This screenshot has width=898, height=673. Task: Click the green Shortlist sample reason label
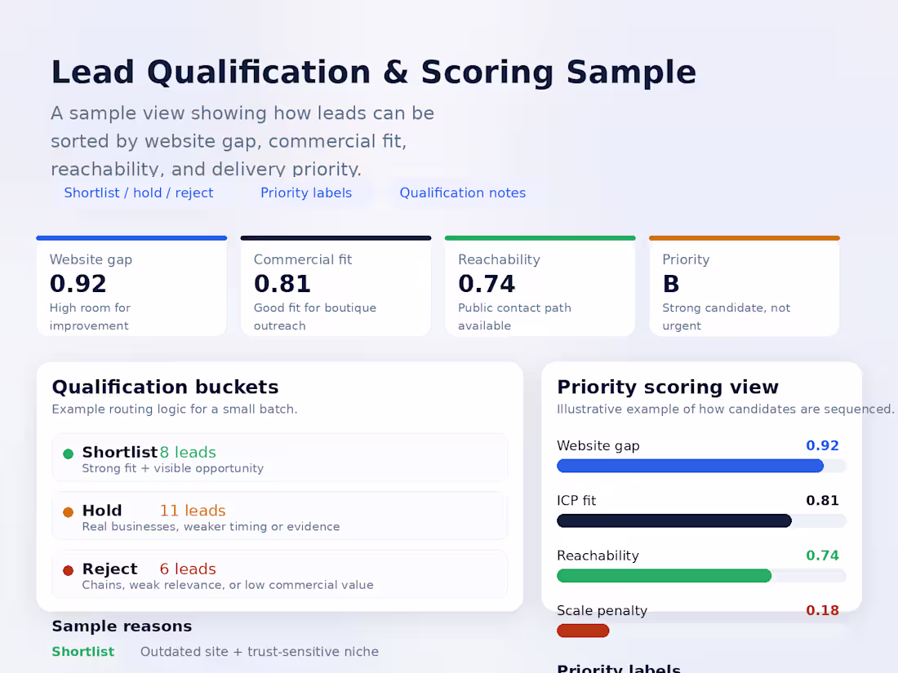[x=83, y=652]
